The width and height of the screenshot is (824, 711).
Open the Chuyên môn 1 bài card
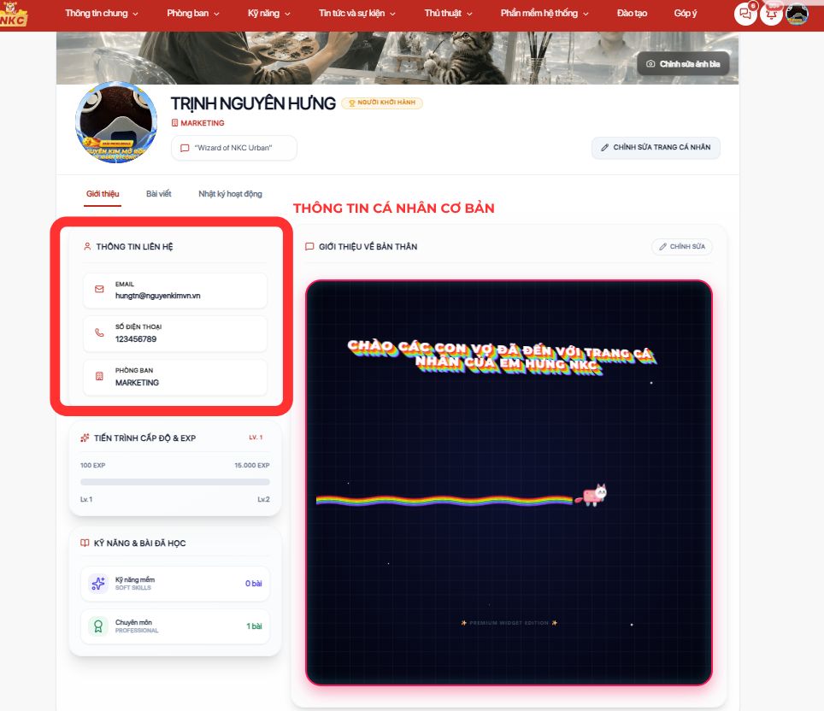coord(175,626)
